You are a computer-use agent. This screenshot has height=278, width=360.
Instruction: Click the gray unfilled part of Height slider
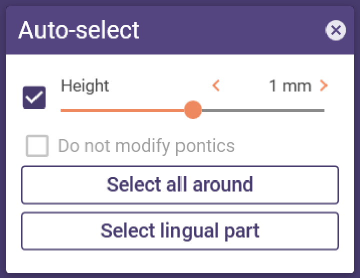click(263, 110)
